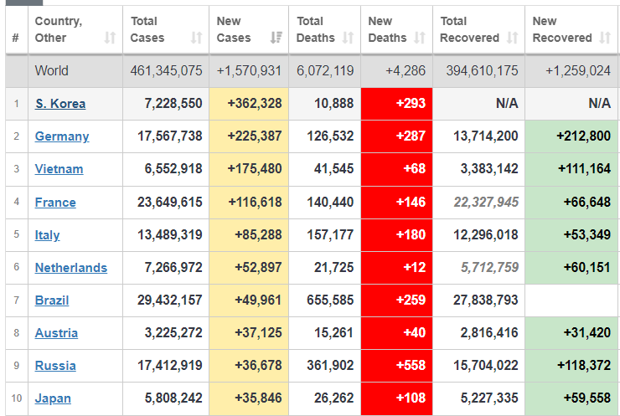Screen dimensions: 620x416
Task: Select France total recovered 22,327,945
Action: [x=486, y=203]
